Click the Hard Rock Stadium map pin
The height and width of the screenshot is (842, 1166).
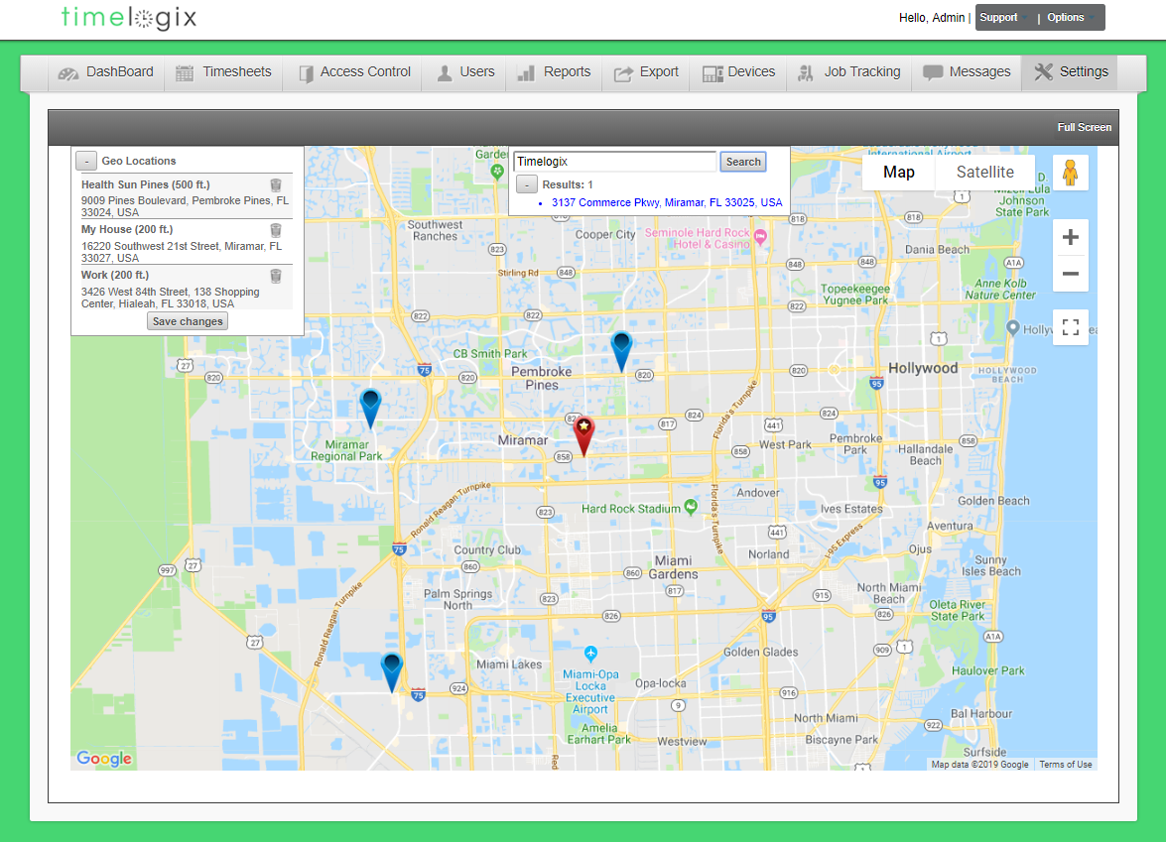691,507
